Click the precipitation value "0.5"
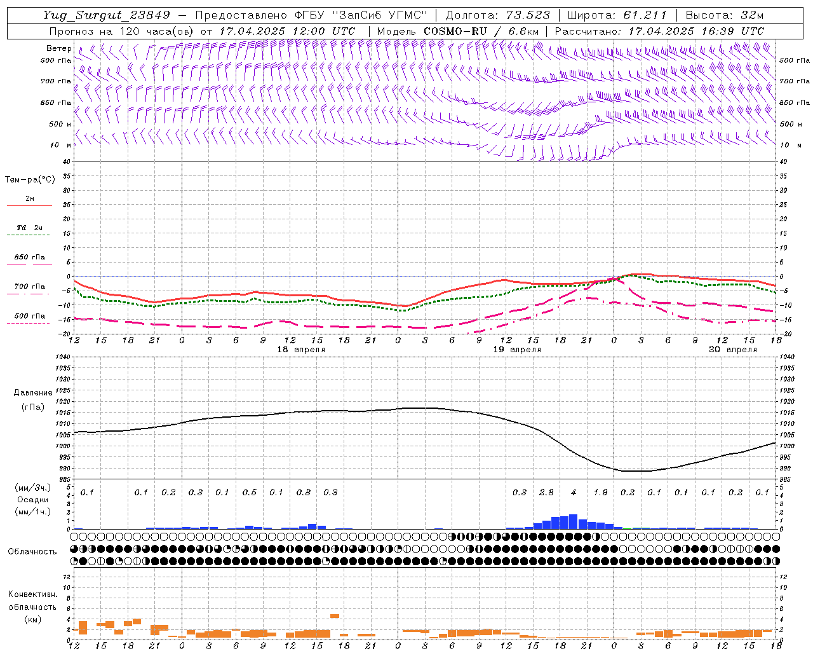 click(x=250, y=492)
